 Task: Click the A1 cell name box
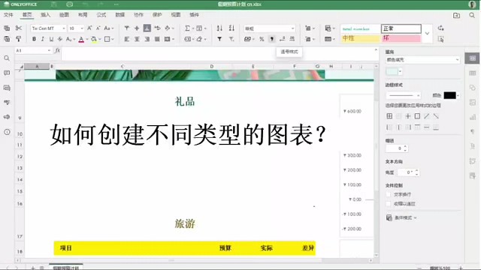pyautogui.click(x=33, y=50)
